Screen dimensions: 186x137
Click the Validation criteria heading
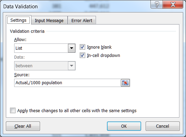pos(27,31)
